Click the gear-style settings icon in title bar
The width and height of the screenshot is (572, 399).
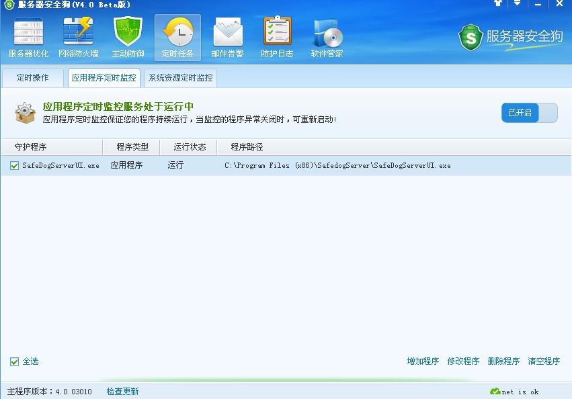coord(516,5)
